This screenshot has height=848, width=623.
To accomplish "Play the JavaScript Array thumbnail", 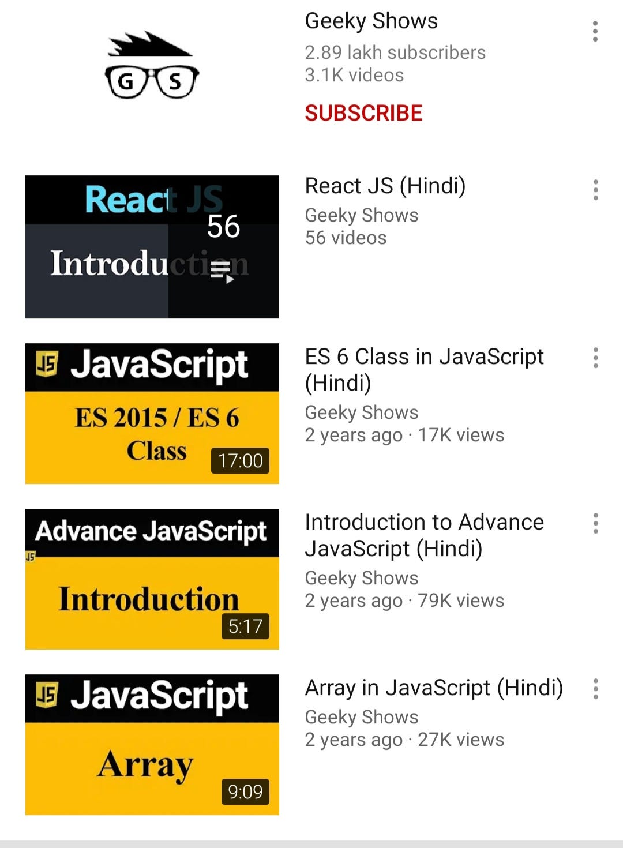I will [152, 745].
